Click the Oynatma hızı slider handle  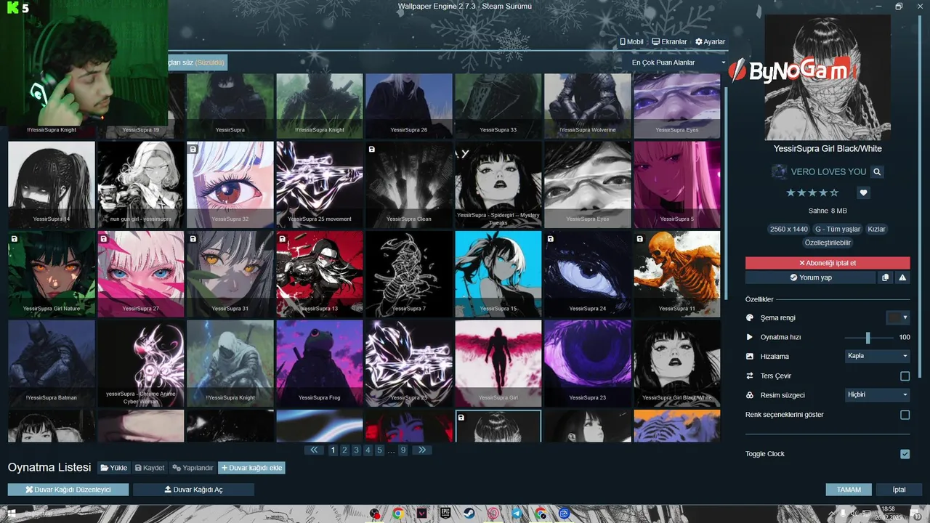click(x=868, y=337)
